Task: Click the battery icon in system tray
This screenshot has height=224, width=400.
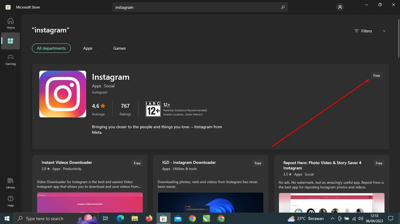Action: [347, 218]
